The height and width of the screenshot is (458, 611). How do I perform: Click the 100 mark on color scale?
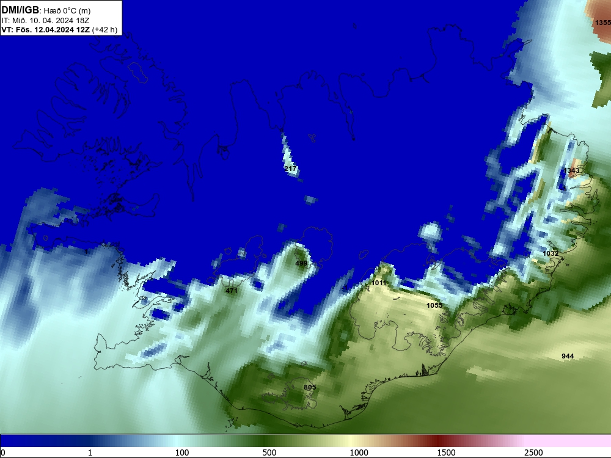(182, 453)
